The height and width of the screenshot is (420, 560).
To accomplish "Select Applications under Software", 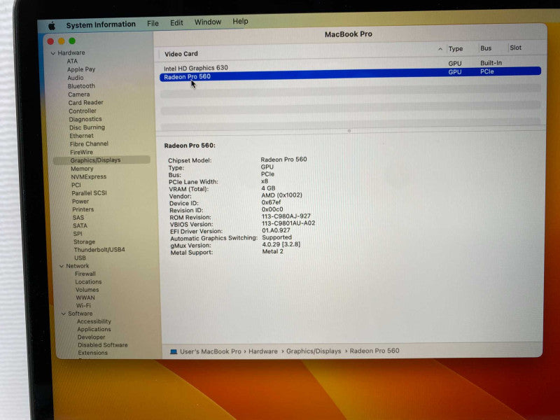I will [x=94, y=329].
